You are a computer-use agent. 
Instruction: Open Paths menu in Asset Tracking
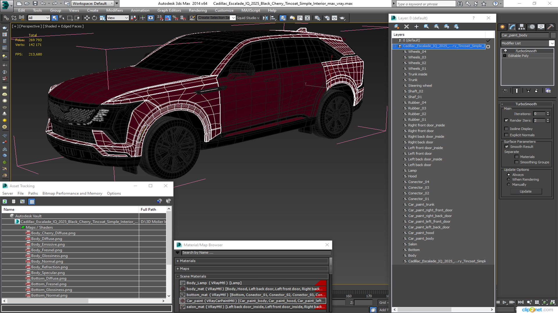(33, 193)
